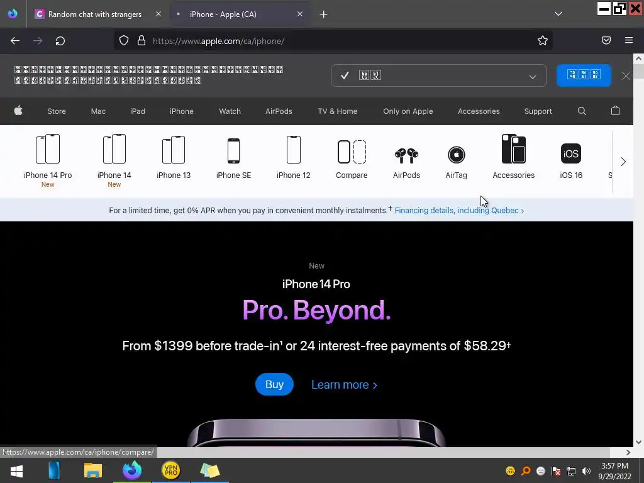Viewport: 644px width, 483px height.
Task: Open the search magnifier in Apple nav
Action: click(582, 111)
